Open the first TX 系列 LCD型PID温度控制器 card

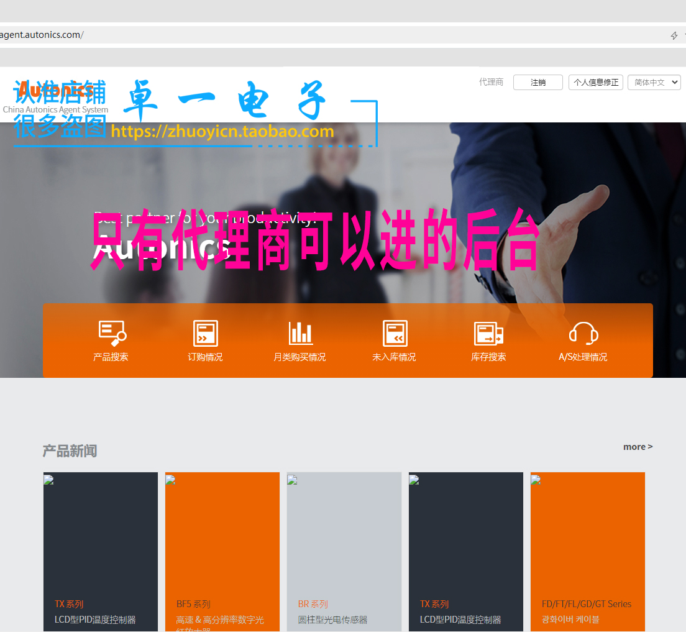(101, 551)
